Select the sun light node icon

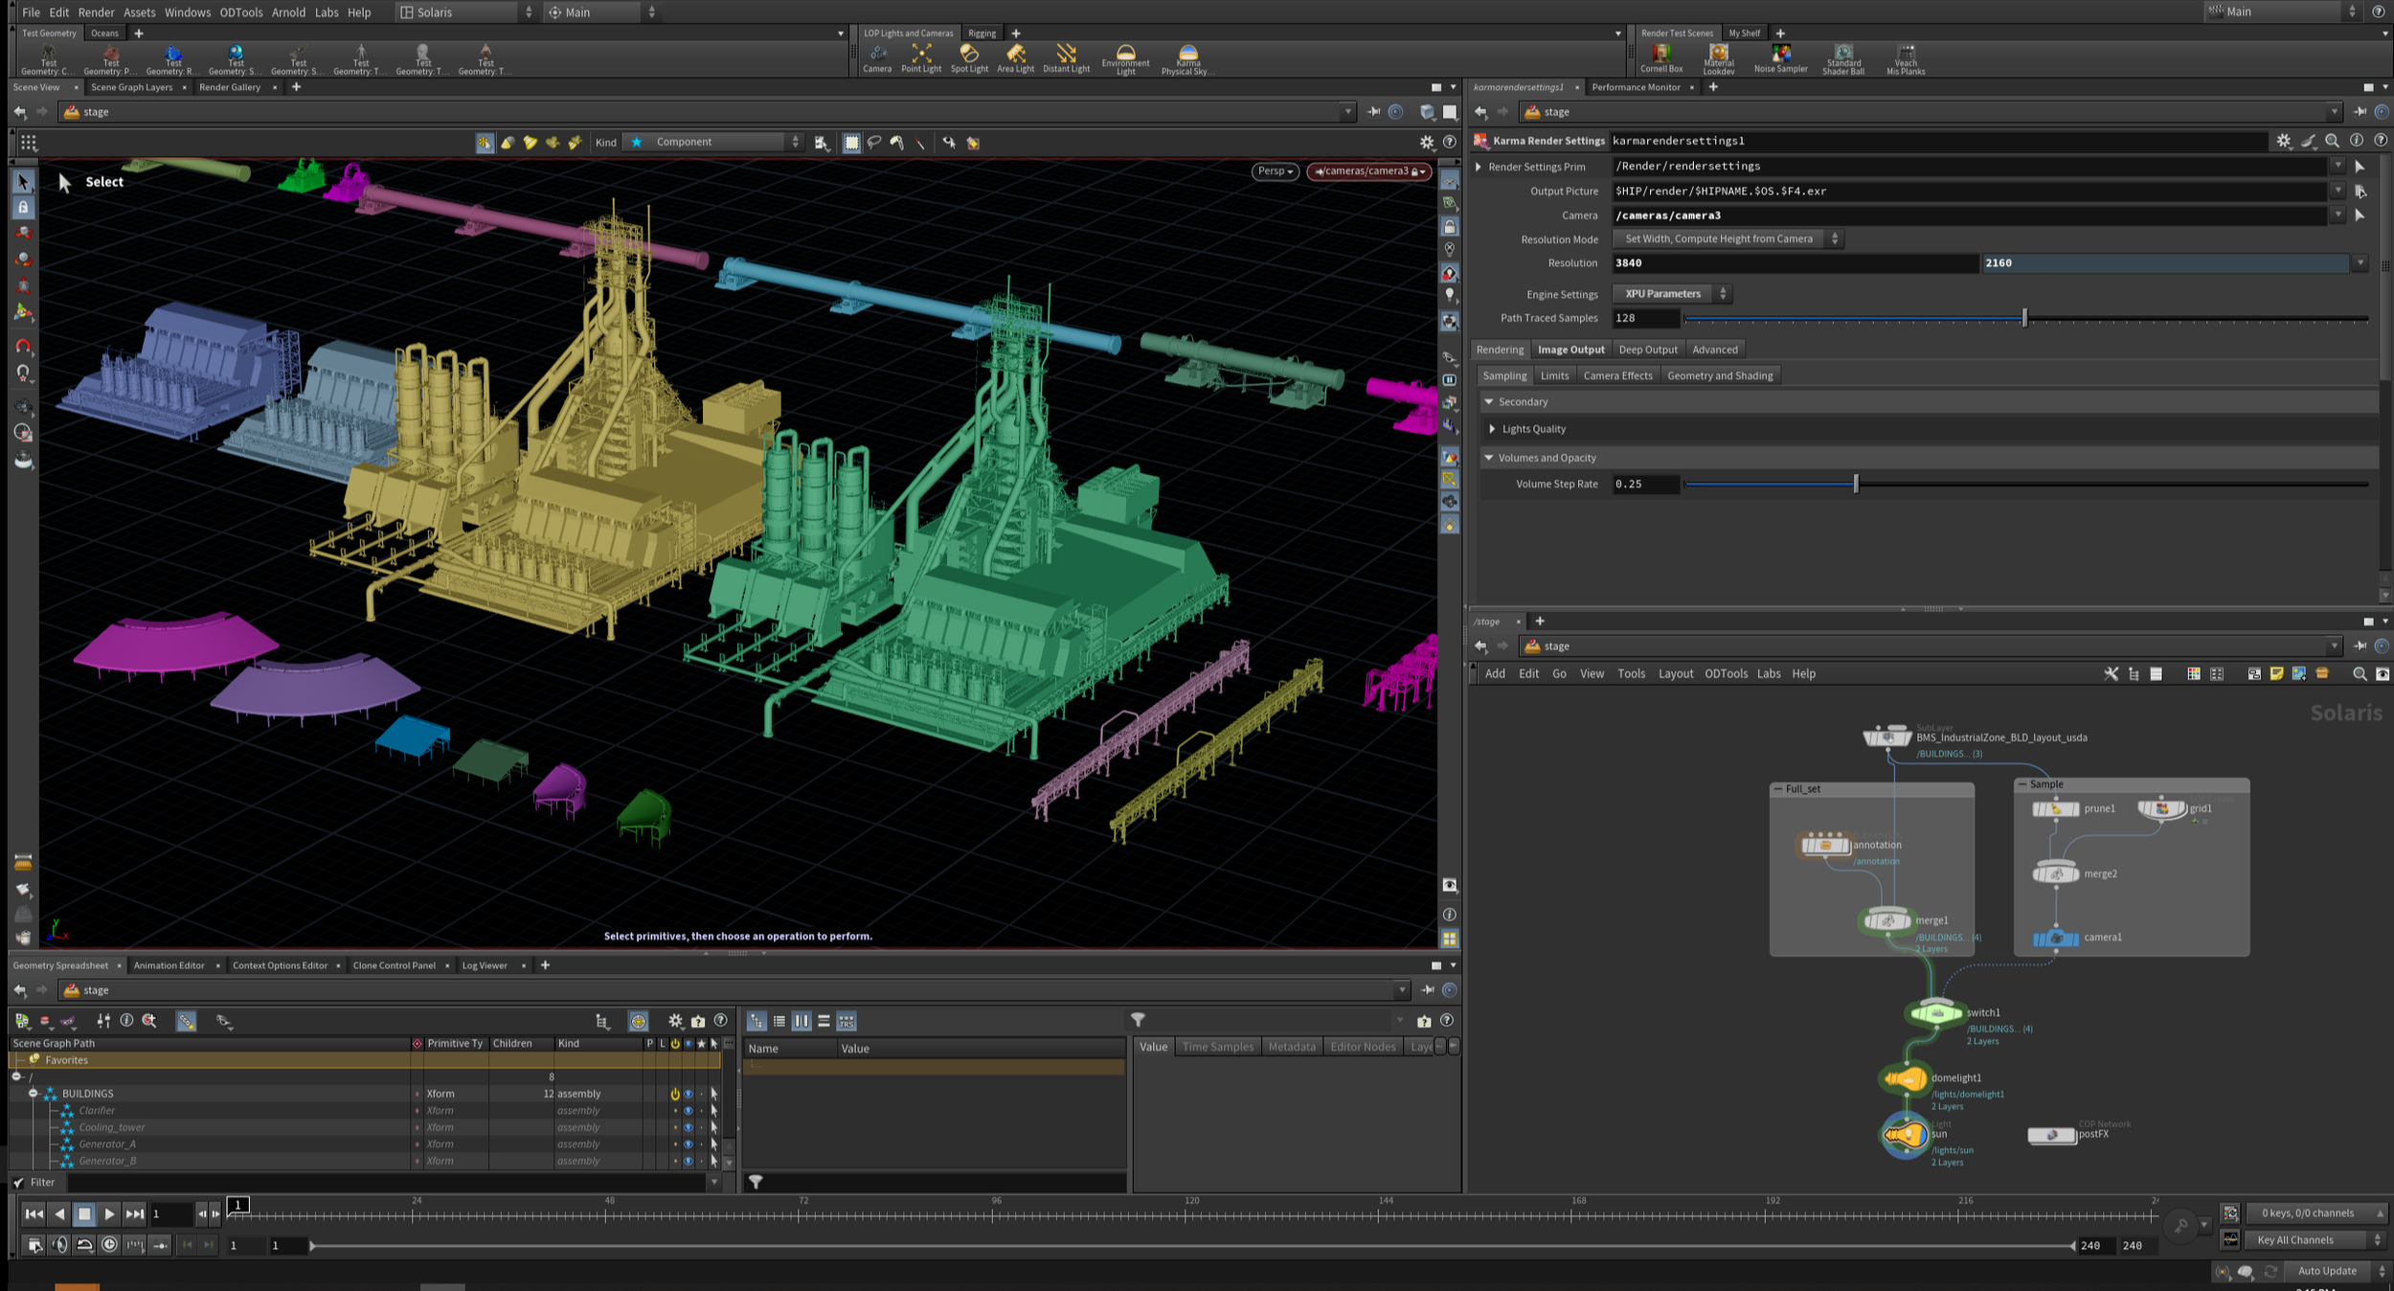(x=1904, y=1136)
